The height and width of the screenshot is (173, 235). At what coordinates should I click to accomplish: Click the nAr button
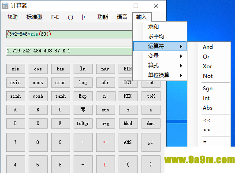pos(105,69)
